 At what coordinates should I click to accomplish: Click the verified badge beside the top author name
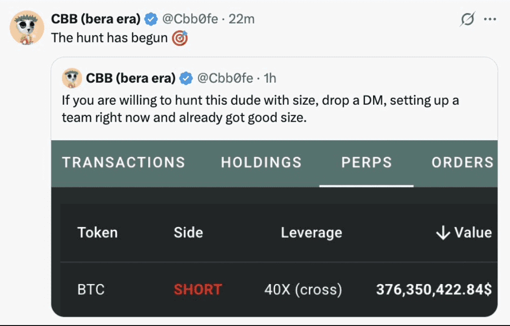click(x=151, y=19)
